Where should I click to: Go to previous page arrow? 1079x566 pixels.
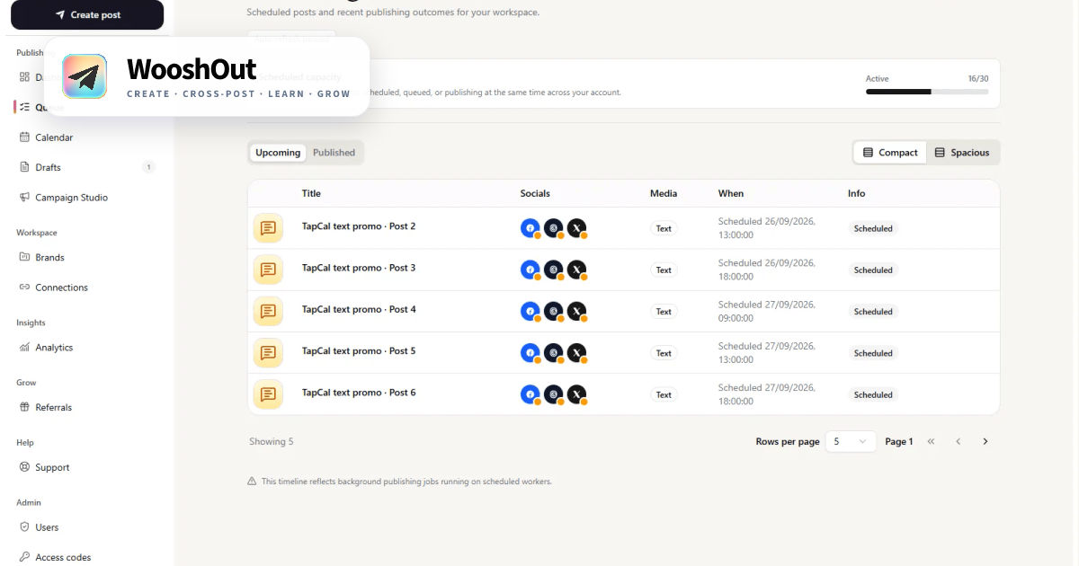click(x=959, y=441)
